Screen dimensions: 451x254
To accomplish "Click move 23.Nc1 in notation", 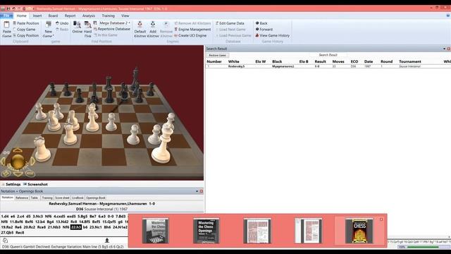I will pyautogui.click(x=96, y=227).
